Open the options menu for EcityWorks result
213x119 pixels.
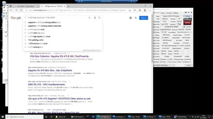[x=69, y=67]
